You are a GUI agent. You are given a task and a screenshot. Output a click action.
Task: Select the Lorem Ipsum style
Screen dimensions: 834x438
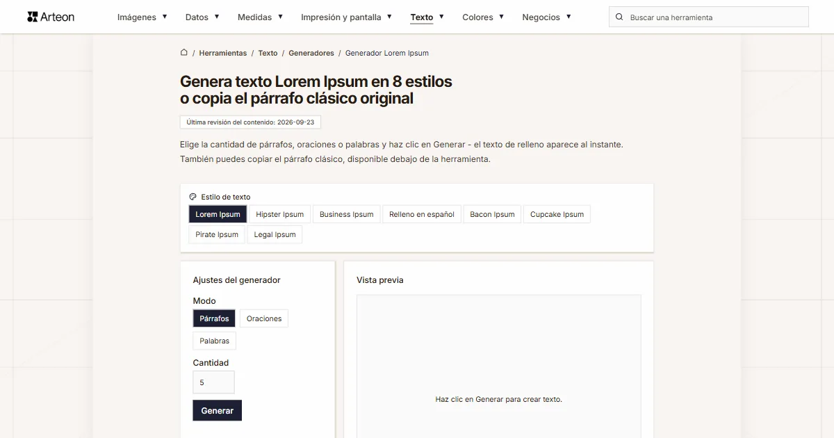pyautogui.click(x=218, y=214)
